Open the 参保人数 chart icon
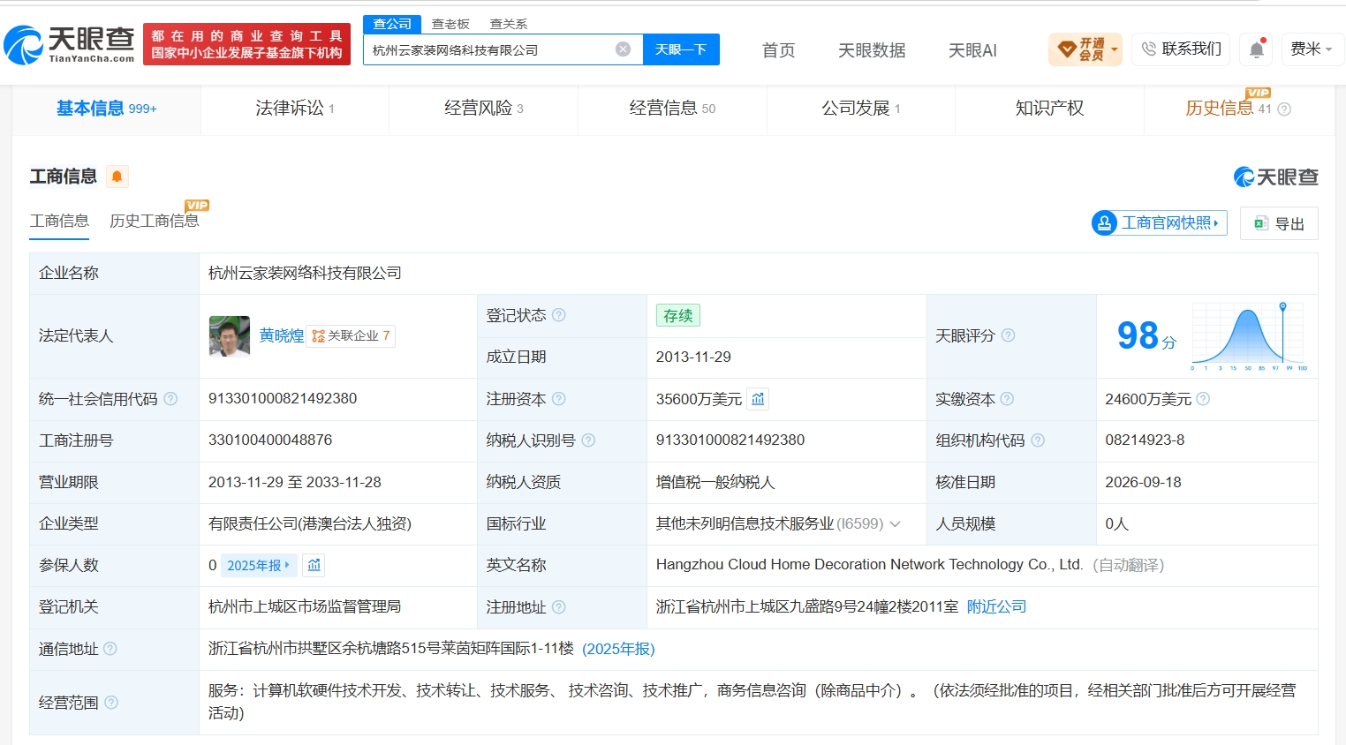Screen dimensions: 1346x745 coord(314,565)
